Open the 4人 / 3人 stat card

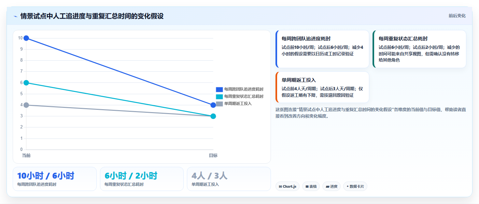click(x=229, y=179)
